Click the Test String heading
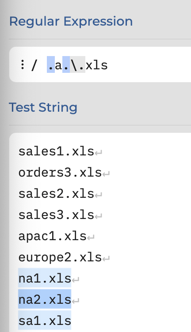 [43, 107]
